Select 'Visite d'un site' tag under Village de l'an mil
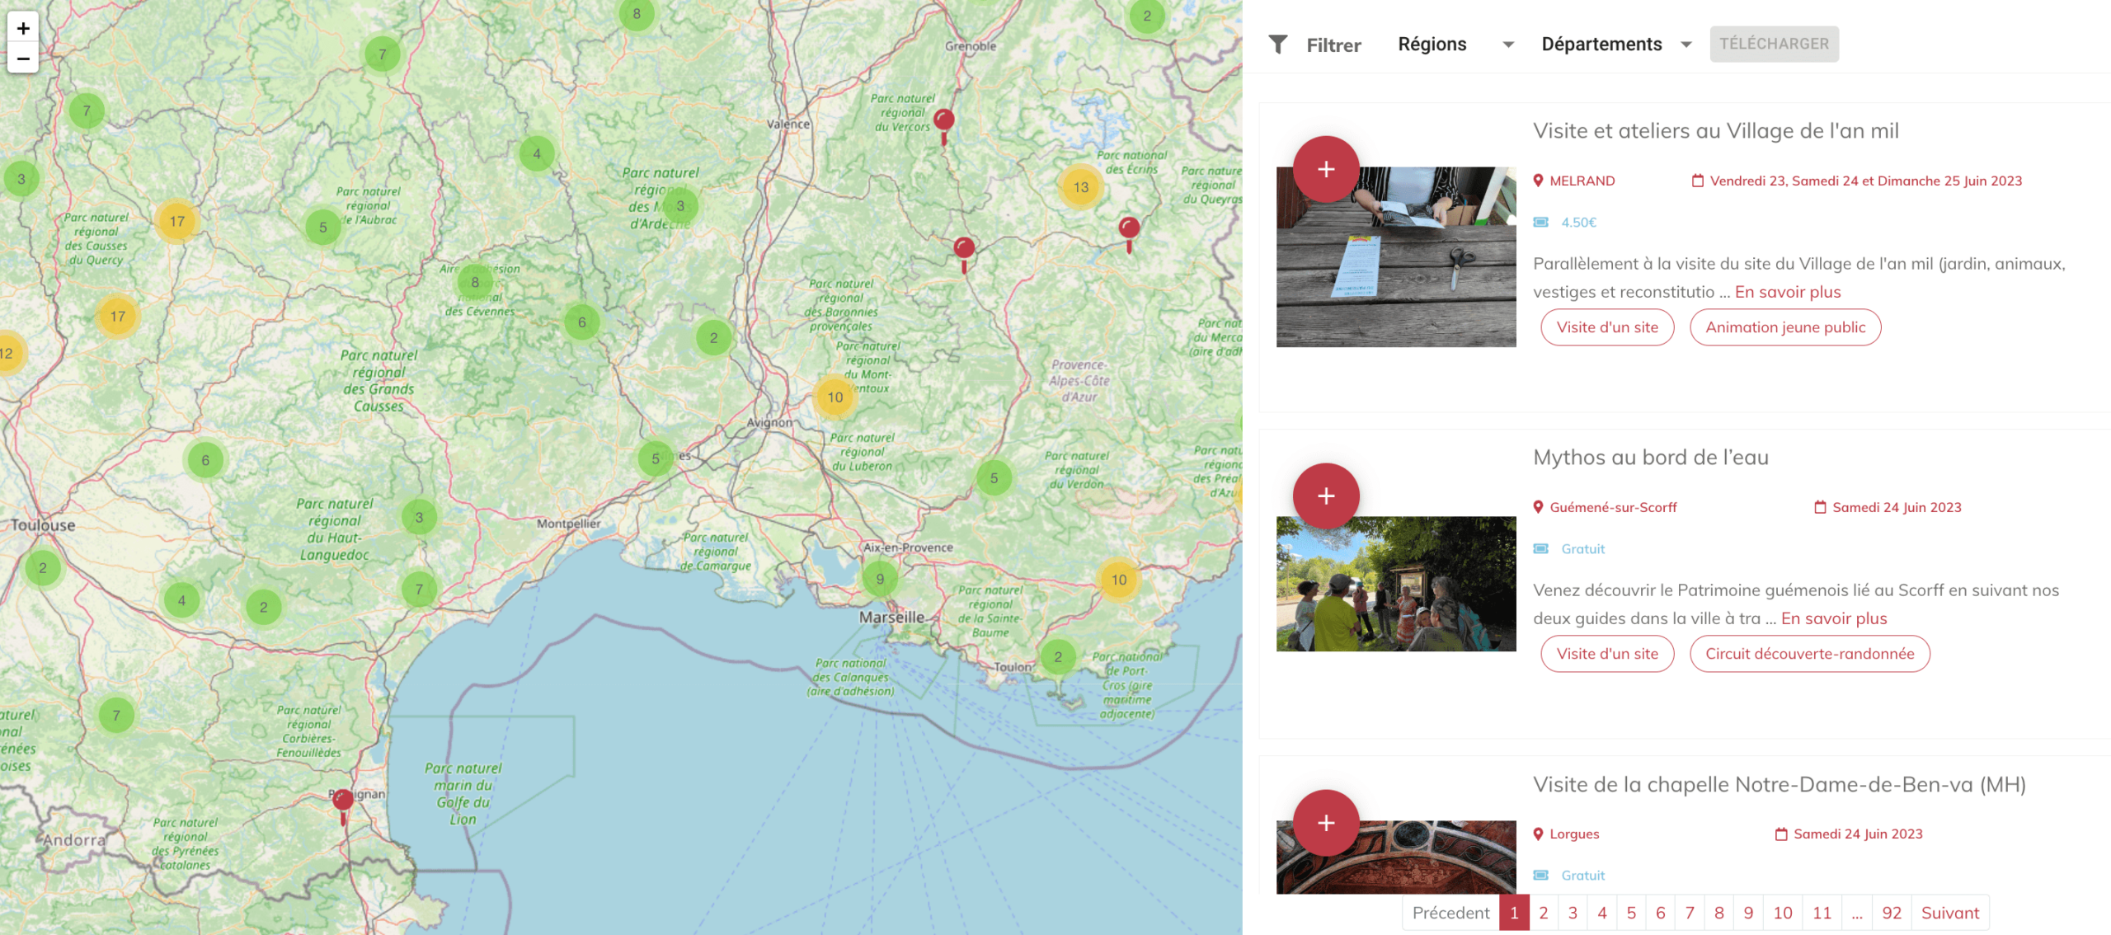Screen dimensions: 2111x935 [1606, 327]
